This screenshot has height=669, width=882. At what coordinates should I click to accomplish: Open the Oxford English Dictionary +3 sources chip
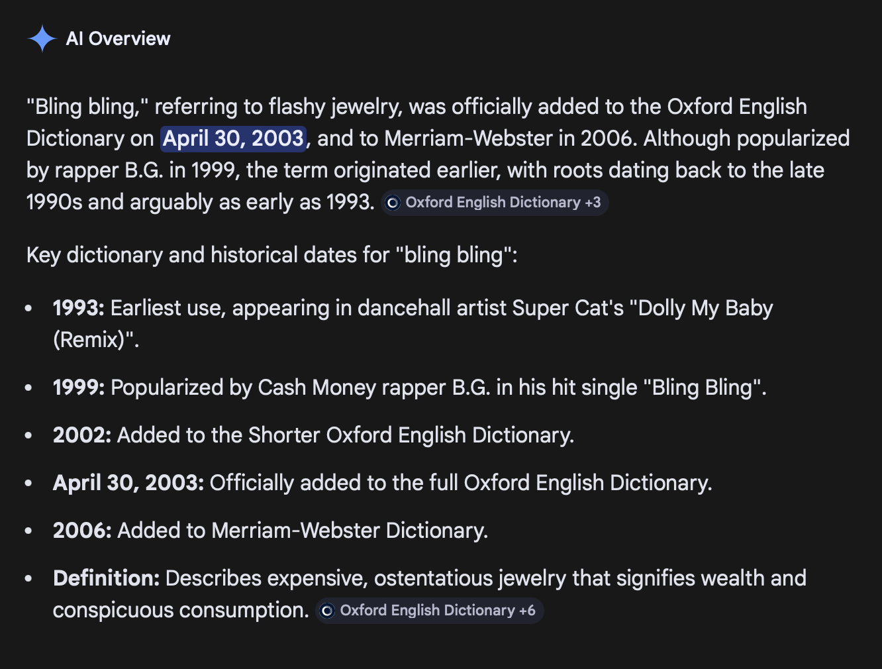pos(495,203)
